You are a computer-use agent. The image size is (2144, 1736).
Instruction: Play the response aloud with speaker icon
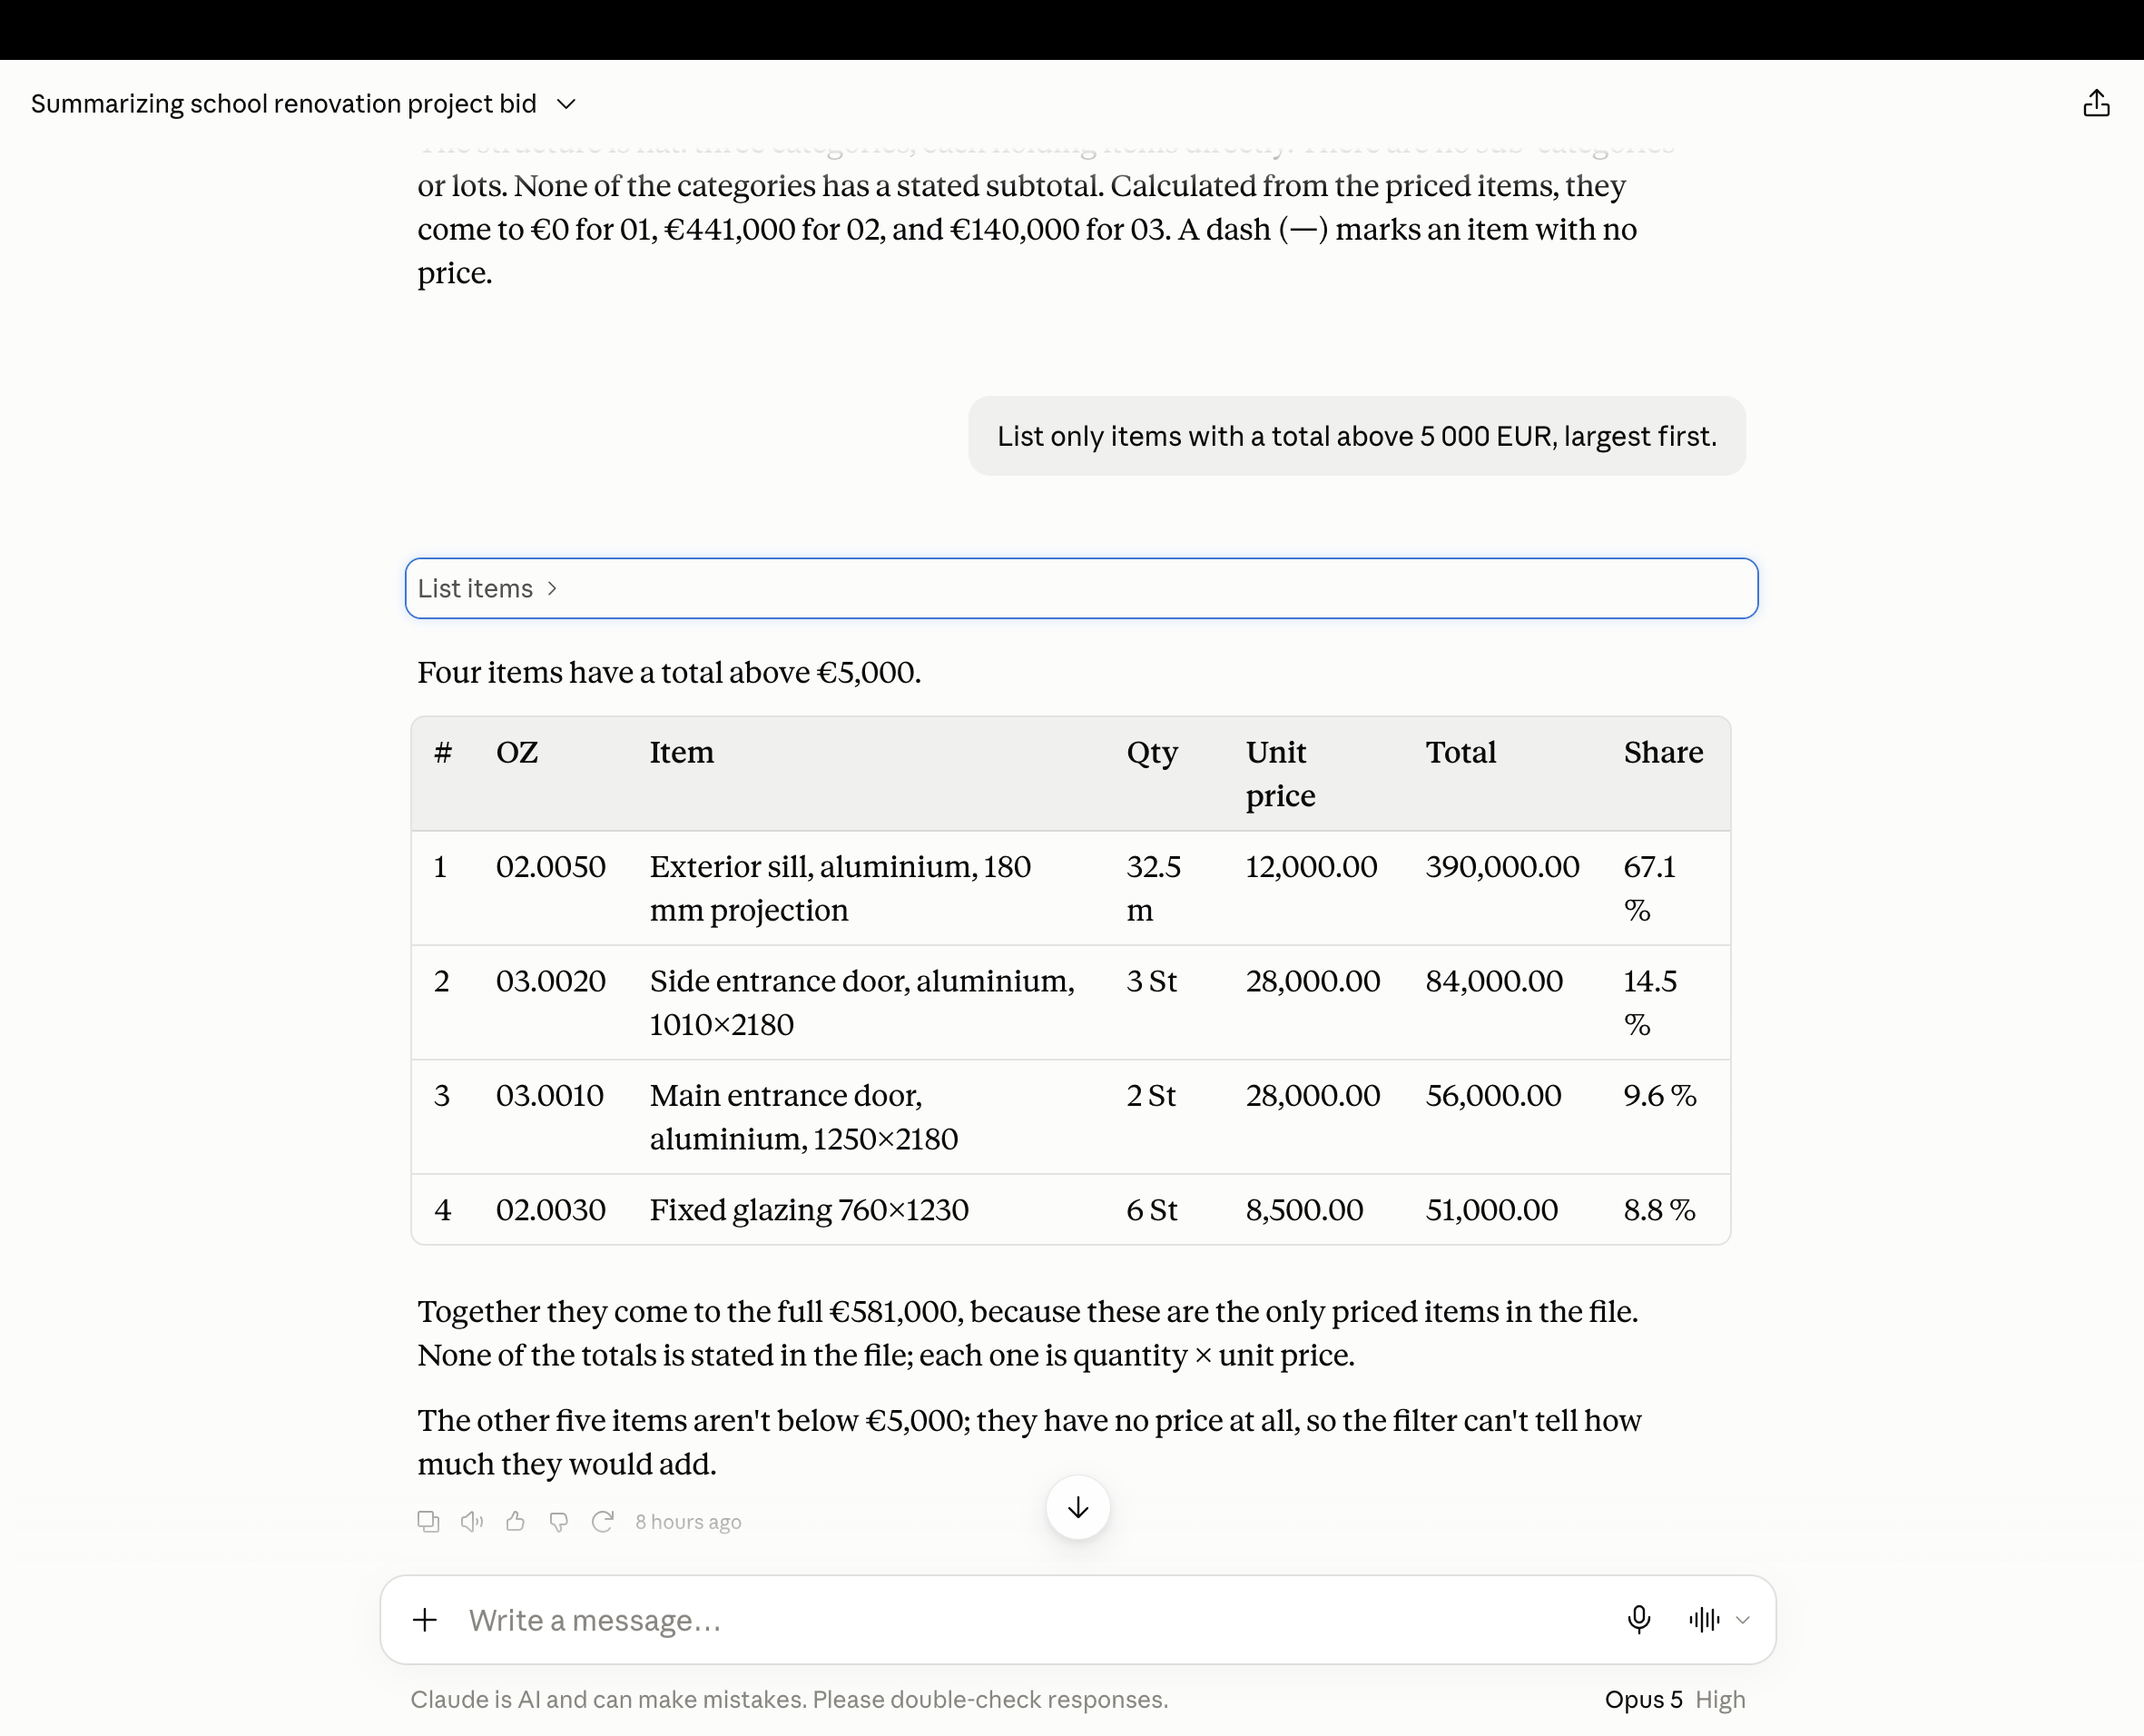[x=472, y=1521]
